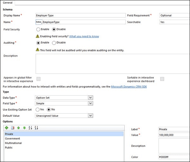
Task: Open the What you need to know link
Action: click(84, 36)
